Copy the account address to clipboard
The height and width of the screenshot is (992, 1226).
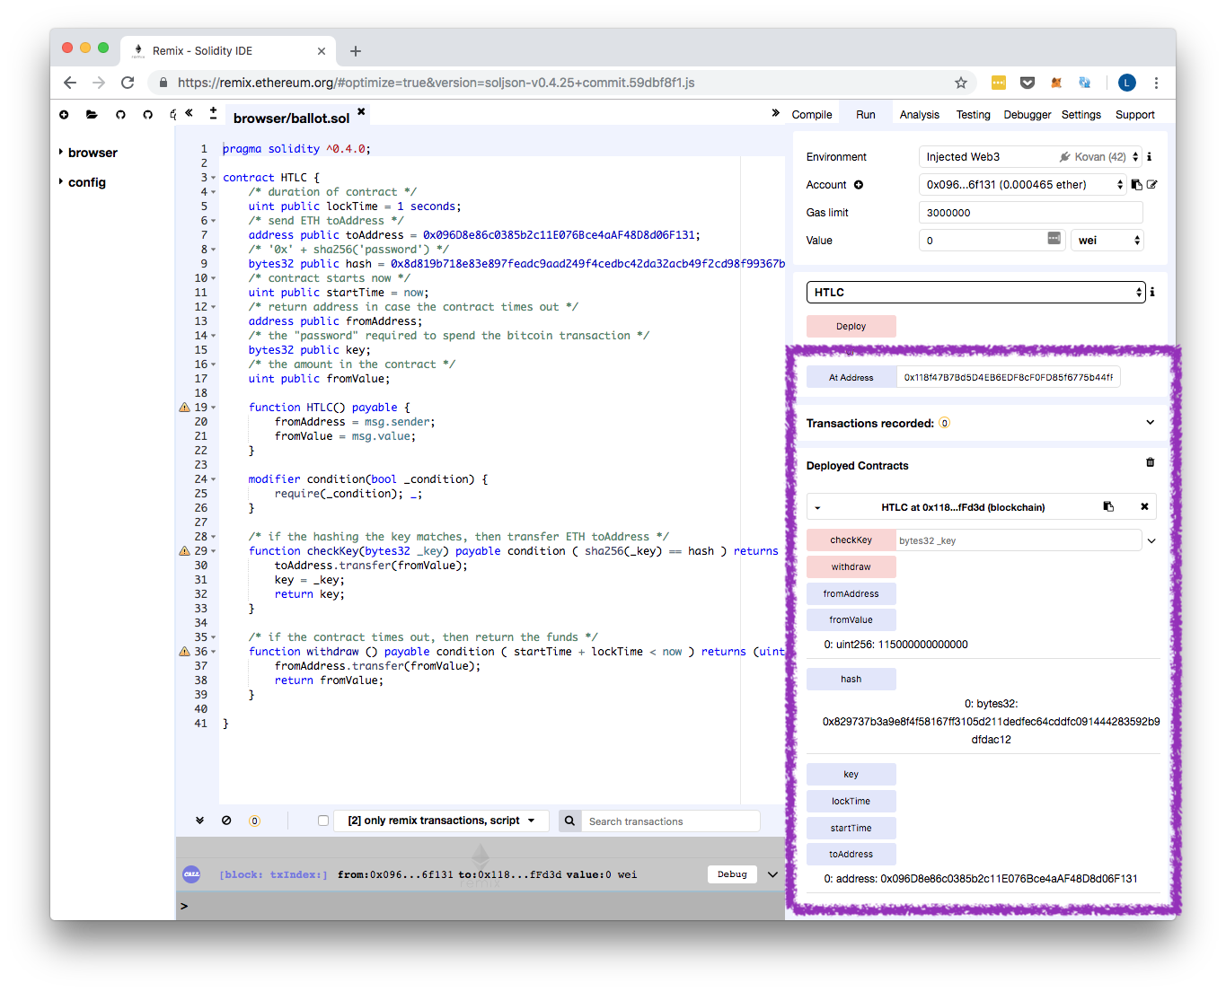[x=1136, y=185]
